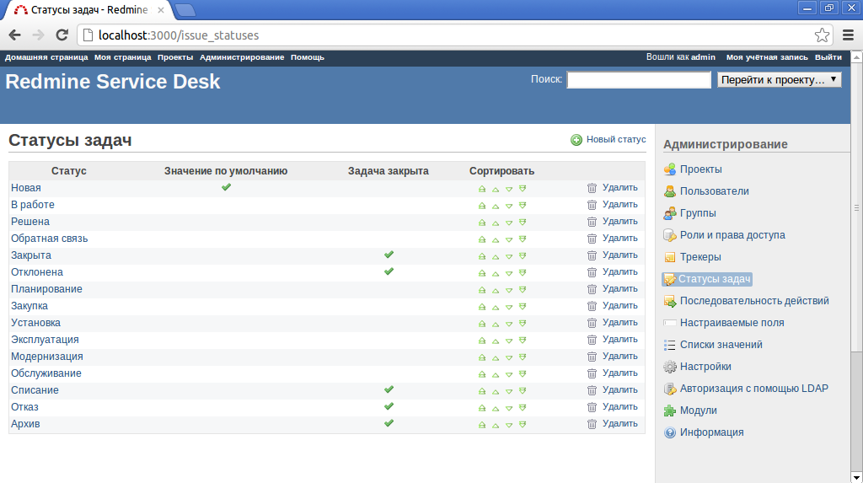The image size is (863, 483).
Task: Move 'Новая' status to top
Action: pos(482,188)
